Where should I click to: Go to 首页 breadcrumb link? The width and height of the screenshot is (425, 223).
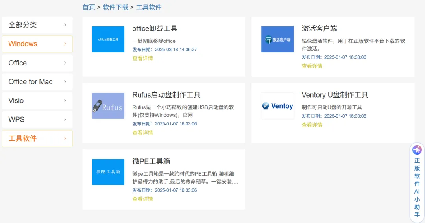[x=89, y=7]
